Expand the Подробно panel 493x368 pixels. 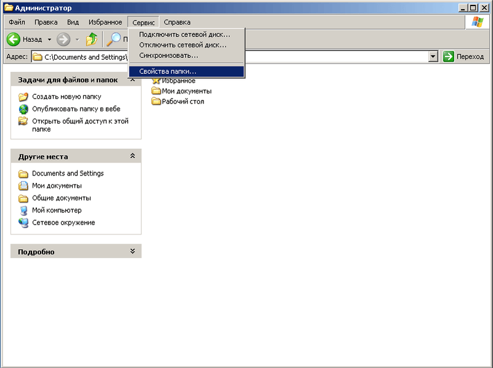(132, 251)
